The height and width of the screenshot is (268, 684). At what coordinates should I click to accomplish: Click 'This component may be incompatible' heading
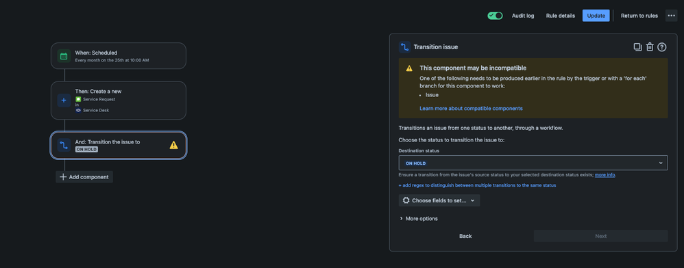[473, 68]
